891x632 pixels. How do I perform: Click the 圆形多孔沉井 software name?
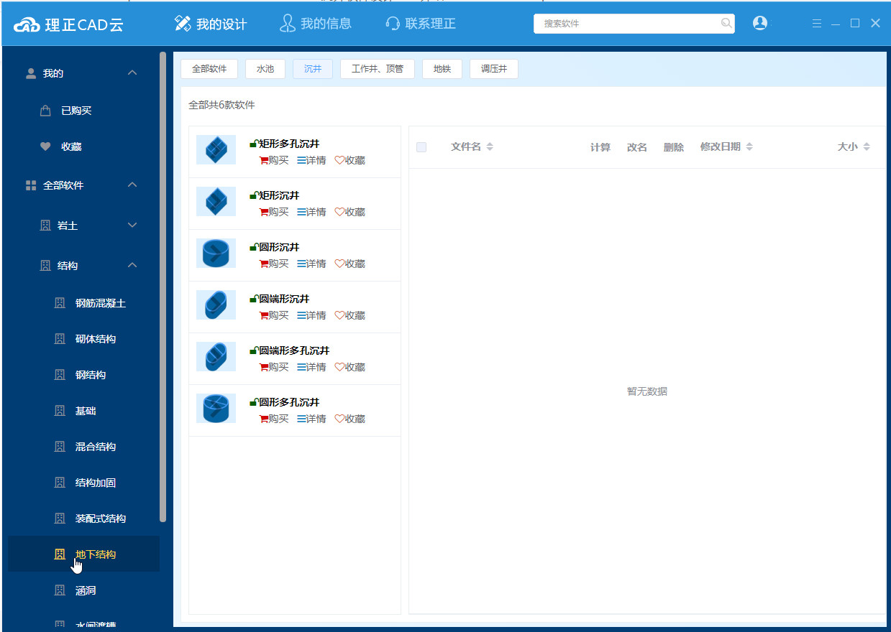[x=289, y=402]
